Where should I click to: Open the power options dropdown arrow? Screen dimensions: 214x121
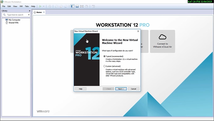click(44, 6)
